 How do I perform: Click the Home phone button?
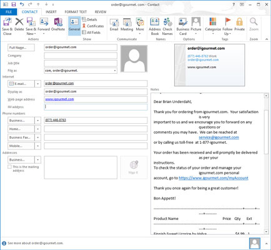21,129
